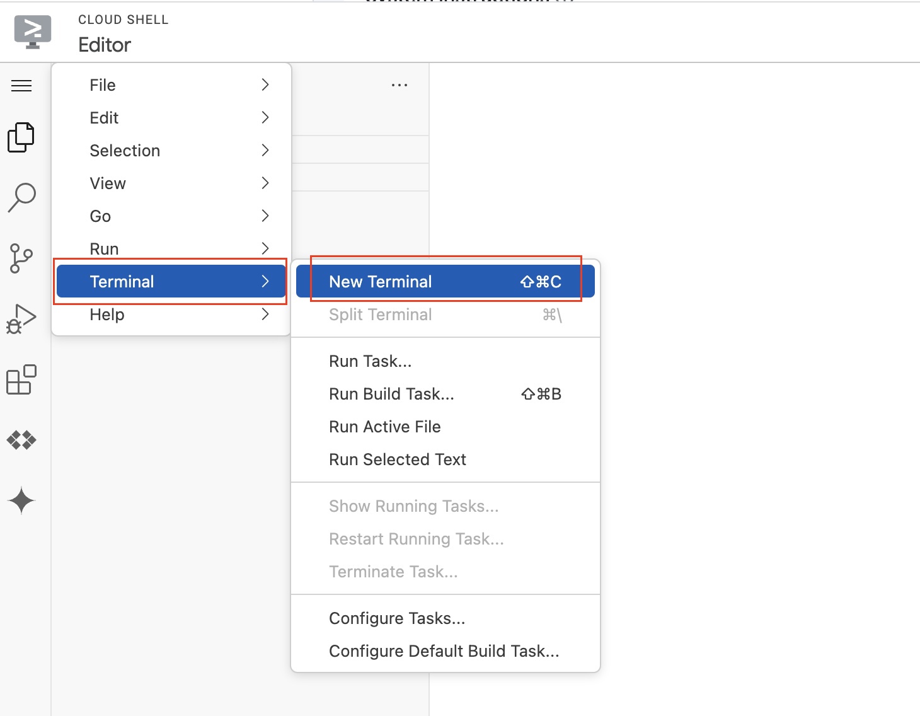Toggle the hamburger application menu icon

point(21,86)
